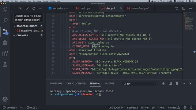The height and width of the screenshot is (110, 196).
Task: Select the TERMINAL panel tab
Action: pos(95,83)
